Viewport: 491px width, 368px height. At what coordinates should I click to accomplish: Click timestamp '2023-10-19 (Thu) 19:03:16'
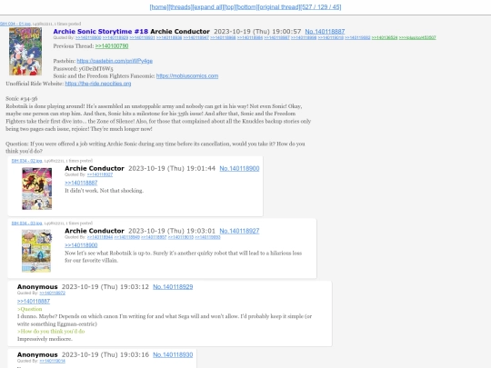[105, 355]
